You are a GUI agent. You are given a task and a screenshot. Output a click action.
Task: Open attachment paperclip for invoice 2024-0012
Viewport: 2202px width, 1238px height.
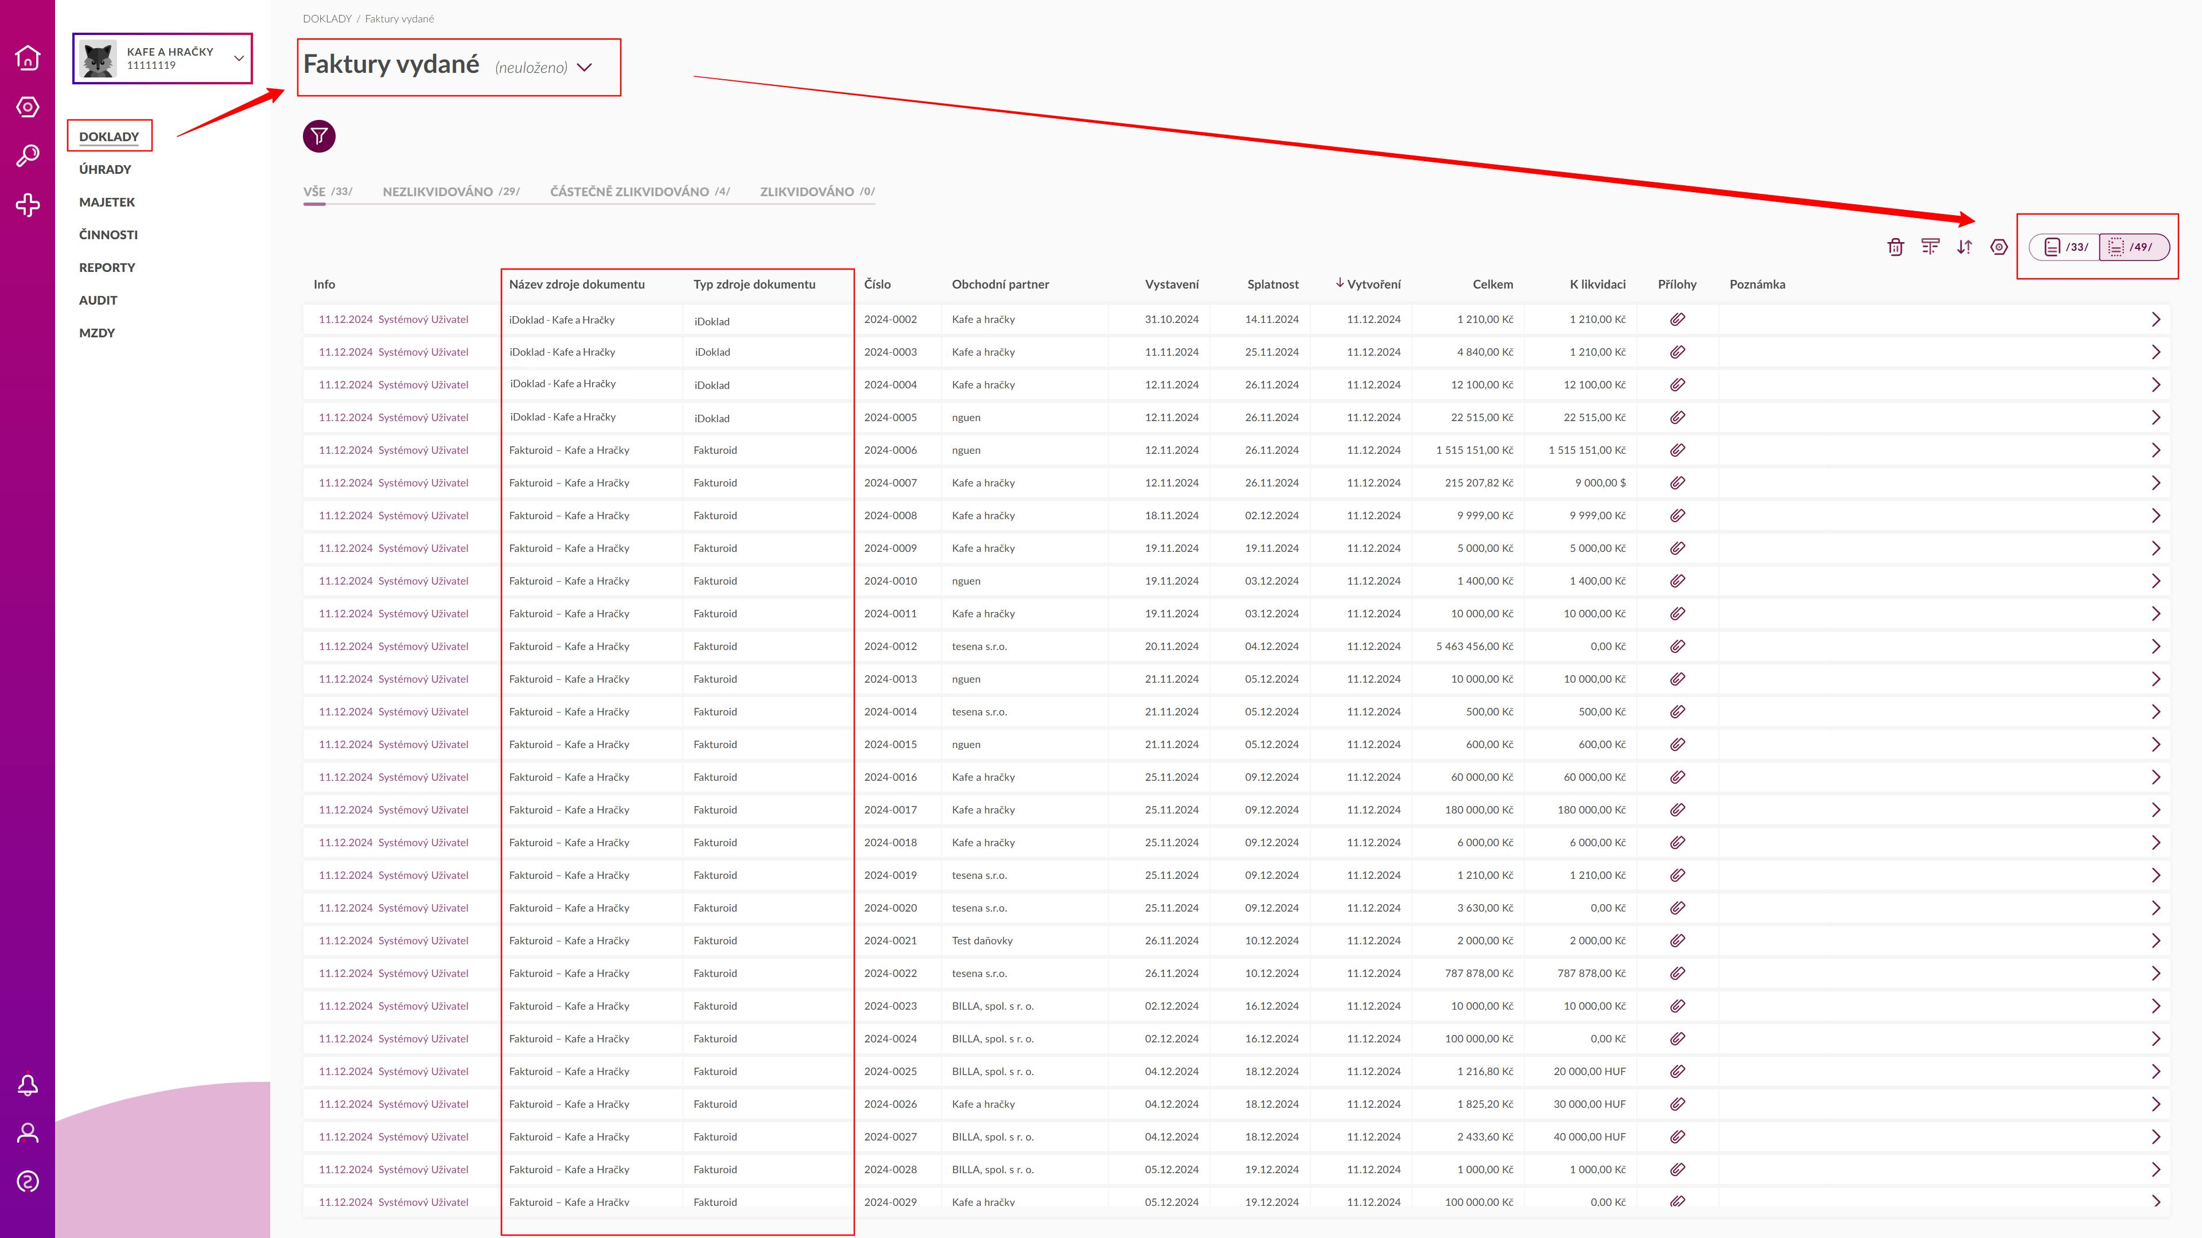pyautogui.click(x=1677, y=647)
